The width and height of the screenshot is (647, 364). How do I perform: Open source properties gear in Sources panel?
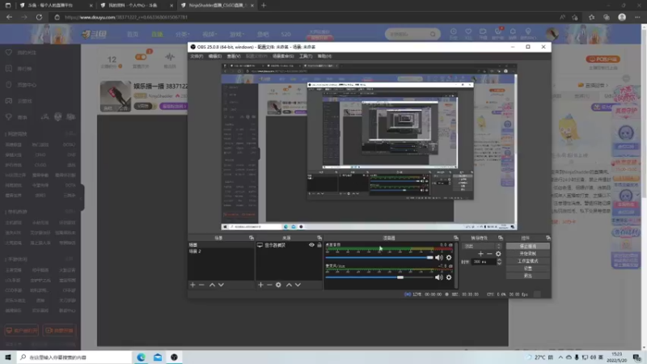pos(278,285)
